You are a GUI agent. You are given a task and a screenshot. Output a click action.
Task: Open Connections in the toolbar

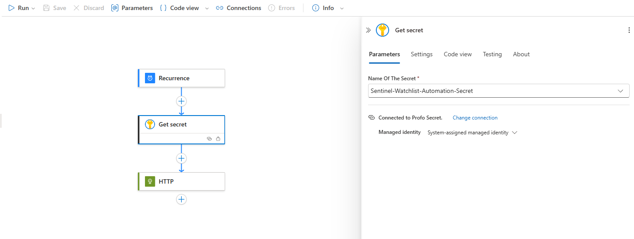[x=238, y=8]
